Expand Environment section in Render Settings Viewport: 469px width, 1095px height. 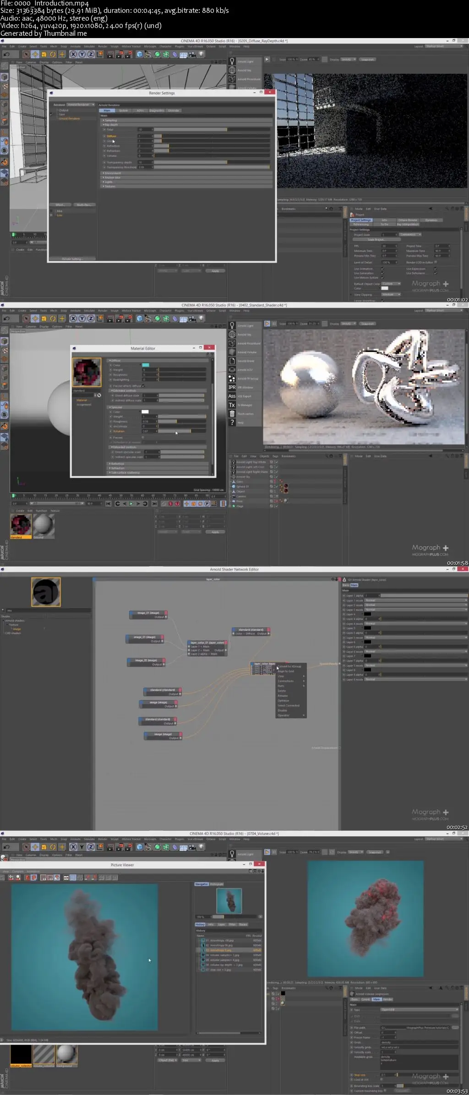point(186,173)
